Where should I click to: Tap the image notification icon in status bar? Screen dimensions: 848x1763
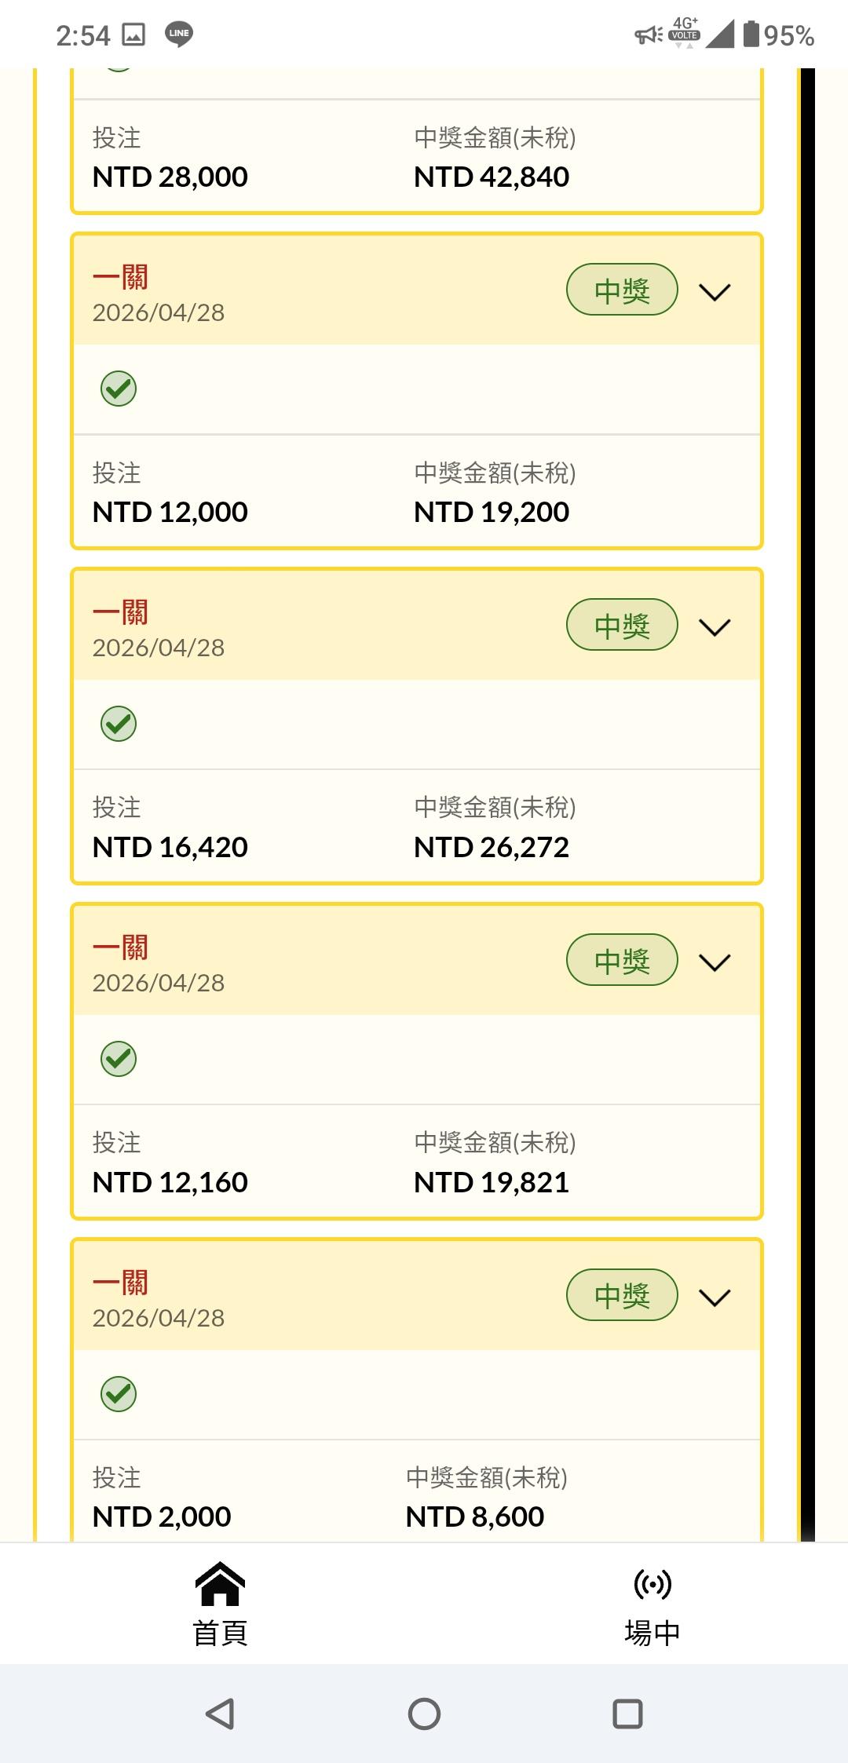point(133,35)
